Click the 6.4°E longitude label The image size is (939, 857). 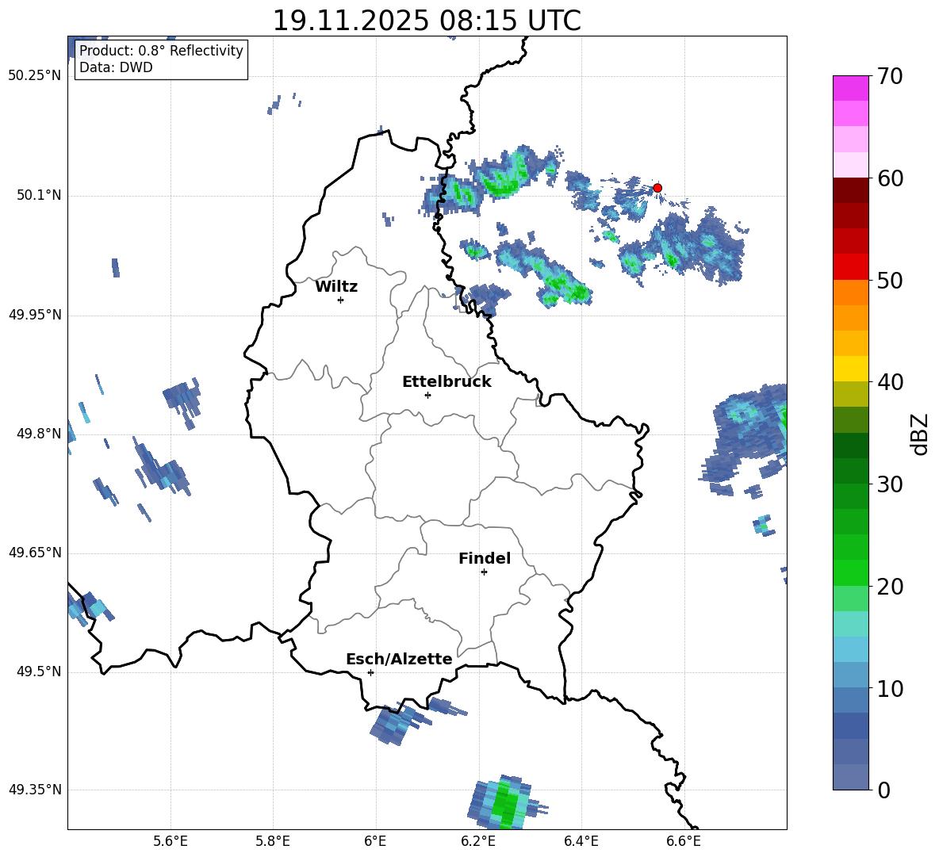point(581,841)
